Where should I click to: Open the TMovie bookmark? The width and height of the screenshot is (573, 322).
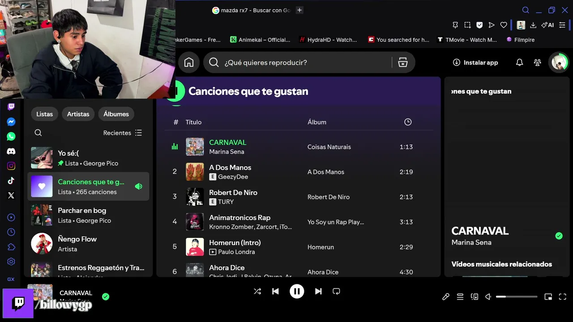(x=467, y=40)
